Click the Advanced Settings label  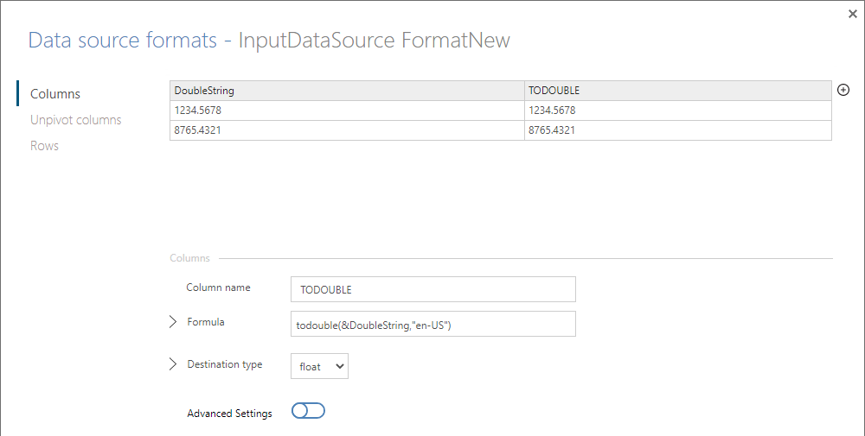(x=229, y=414)
